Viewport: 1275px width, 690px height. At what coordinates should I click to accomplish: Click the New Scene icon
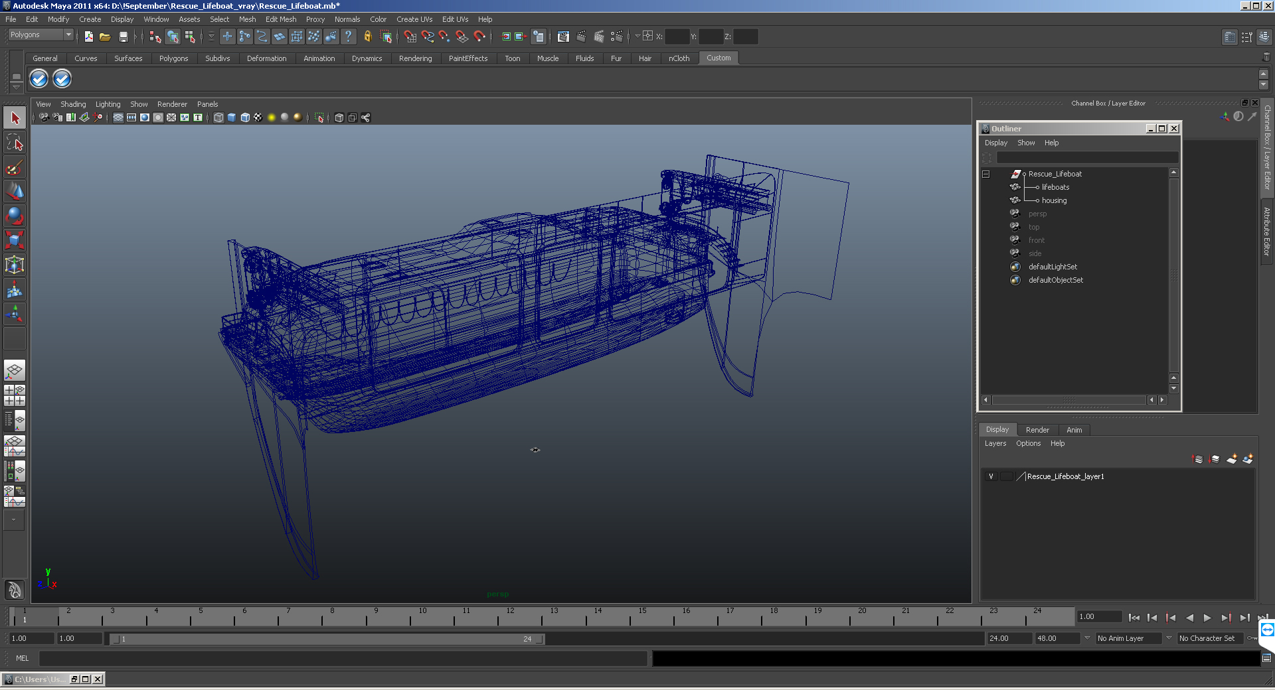[88, 36]
